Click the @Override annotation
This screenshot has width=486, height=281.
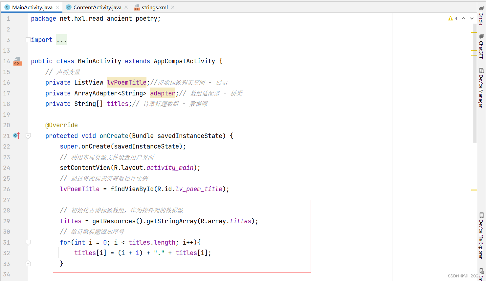(x=61, y=125)
